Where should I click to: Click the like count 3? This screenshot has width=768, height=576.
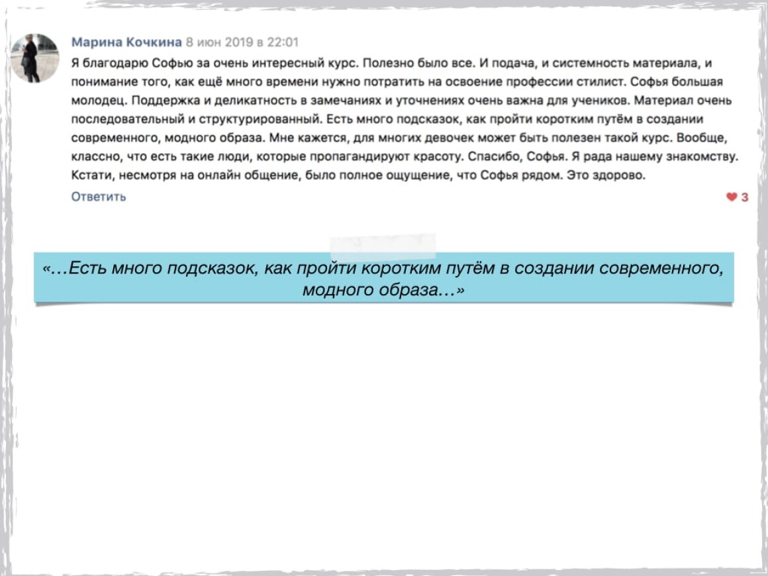click(744, 197)
